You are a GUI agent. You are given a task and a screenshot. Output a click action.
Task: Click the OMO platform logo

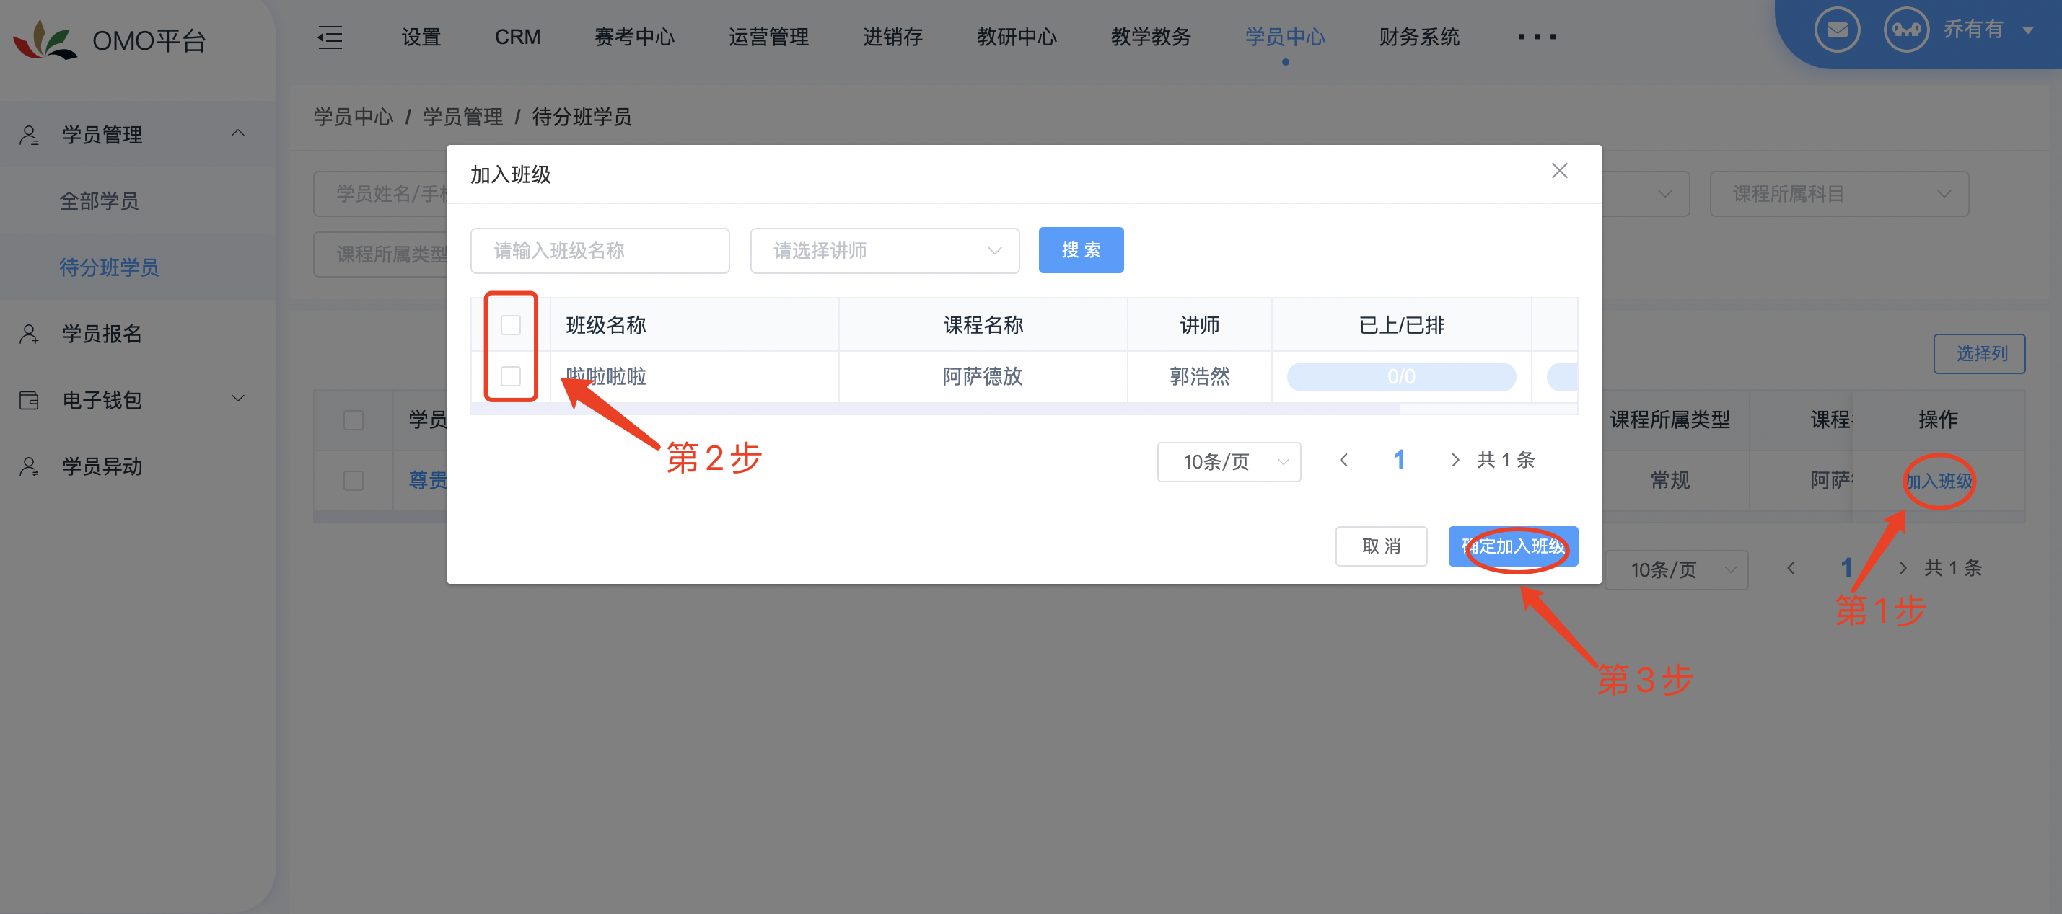tap(45, 40)
